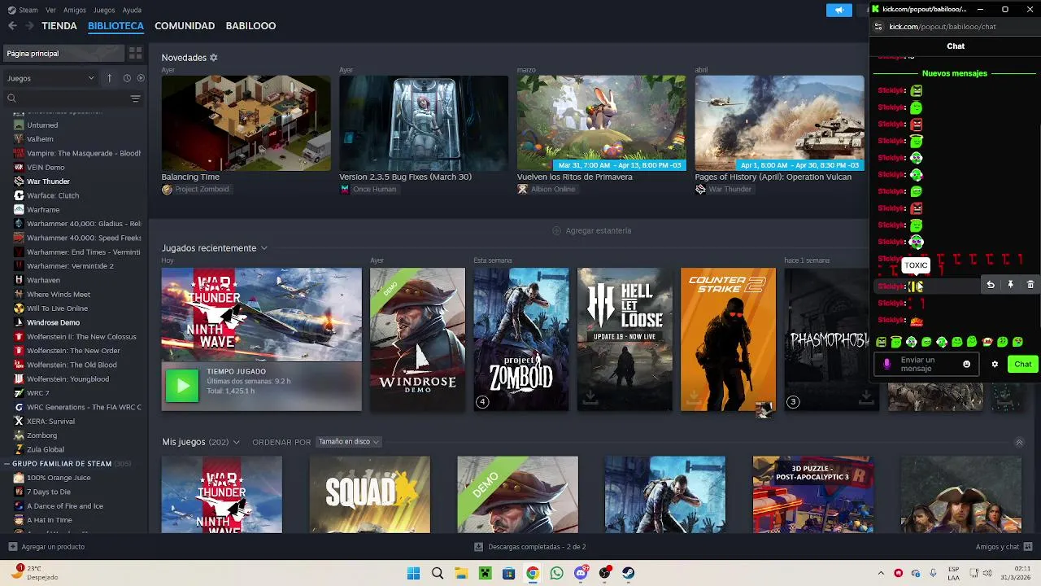
Task: Open the Counter-Strike 2 recent game cover
Action: tap(728, 339)
